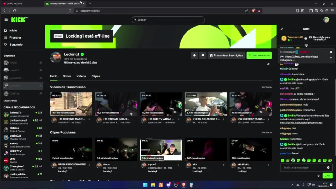The image size is (336, 189).
Task: Switch to the YouTube browser tab
Action: 22,4
